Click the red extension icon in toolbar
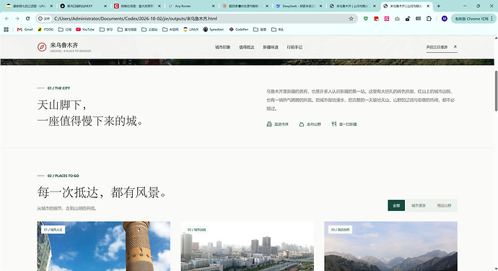 coord(376,19)
